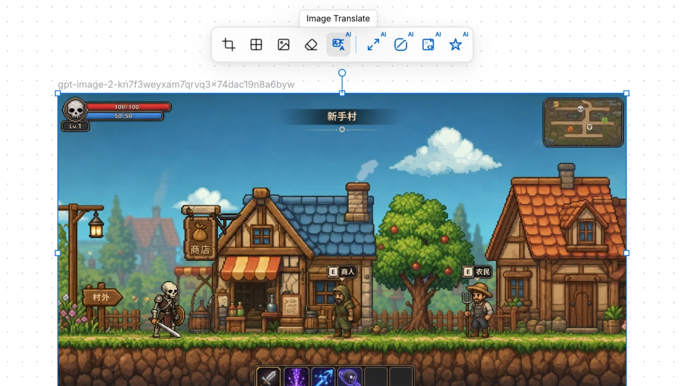Click the hooded merchant character
Viewport: 687px width, 386px height.
point(345,311)
